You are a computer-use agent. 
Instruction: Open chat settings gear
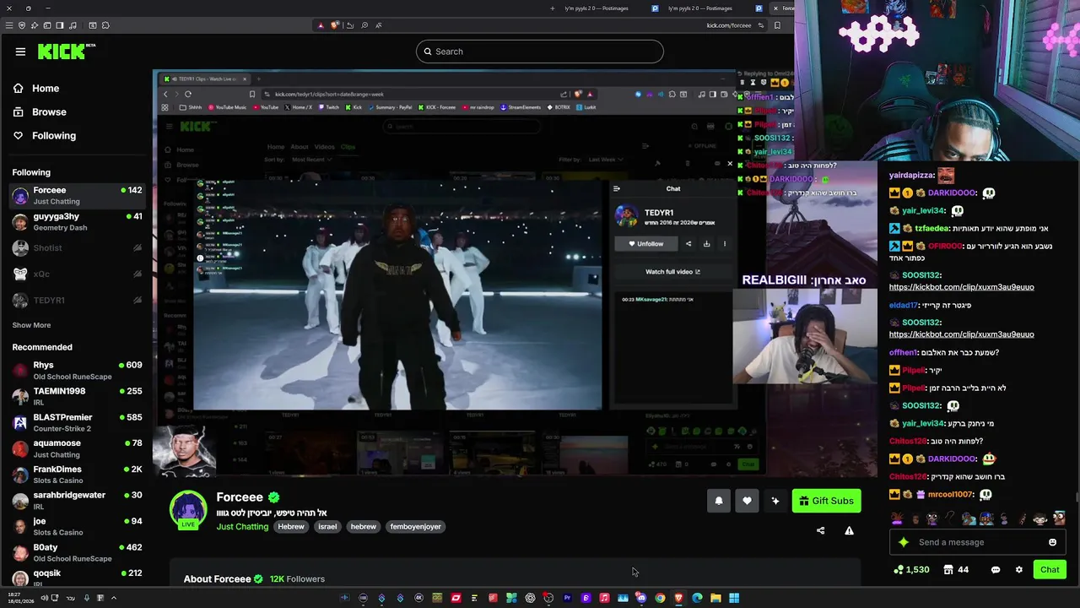coord(1018,570)
